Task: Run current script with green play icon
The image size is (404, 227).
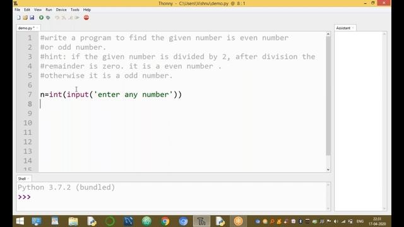Action: click(41, 18)
